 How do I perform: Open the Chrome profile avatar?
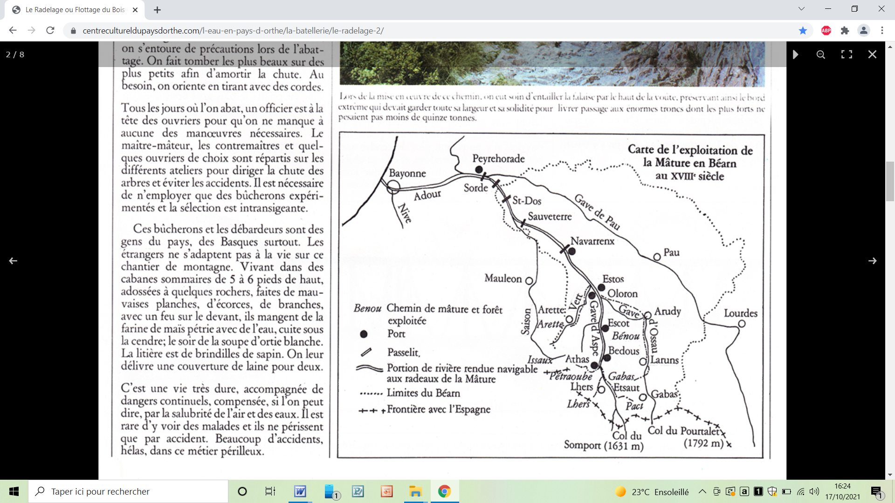tap(863, 31)
